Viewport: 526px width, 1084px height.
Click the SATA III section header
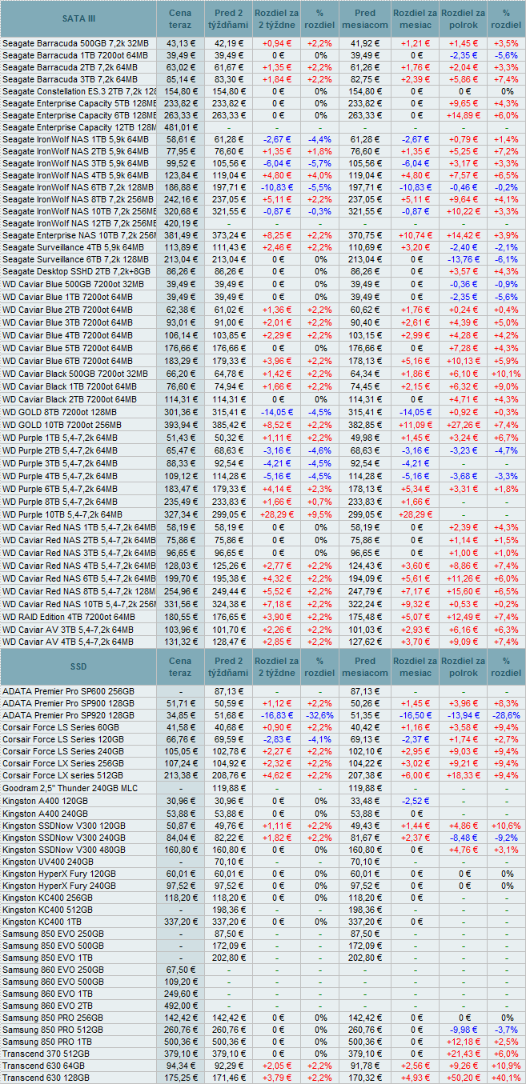pos(78,18)
